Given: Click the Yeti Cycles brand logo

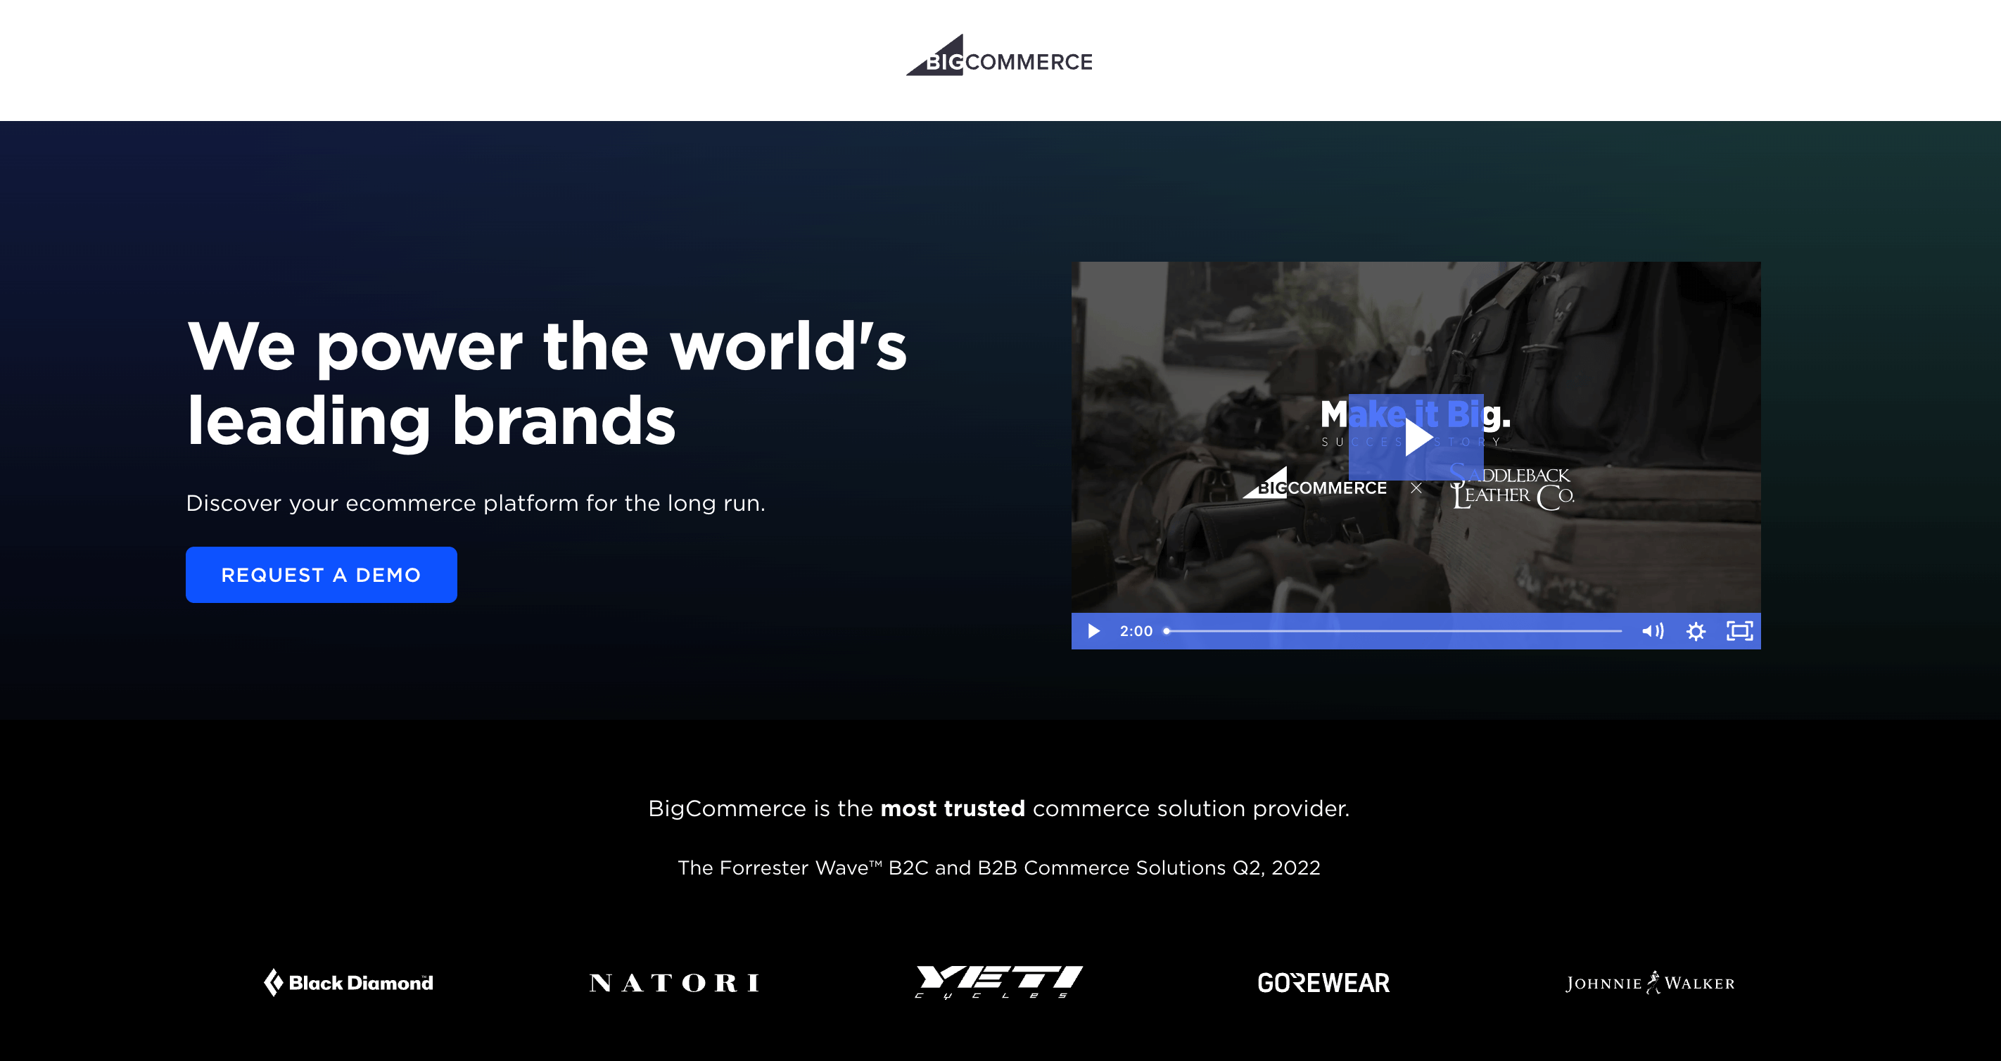Looking at the screenshot, I should pos(999,981).
